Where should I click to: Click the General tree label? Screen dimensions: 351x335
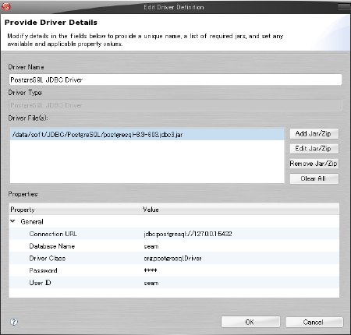(32, 221)
